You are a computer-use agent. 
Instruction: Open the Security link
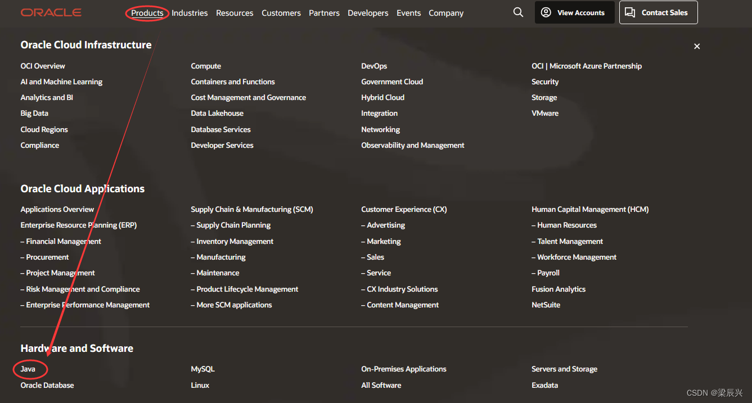545,81
